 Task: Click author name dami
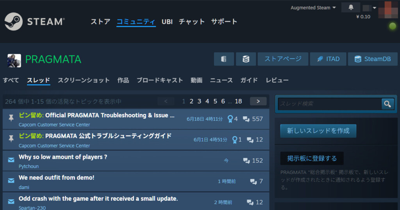[24, 187]
